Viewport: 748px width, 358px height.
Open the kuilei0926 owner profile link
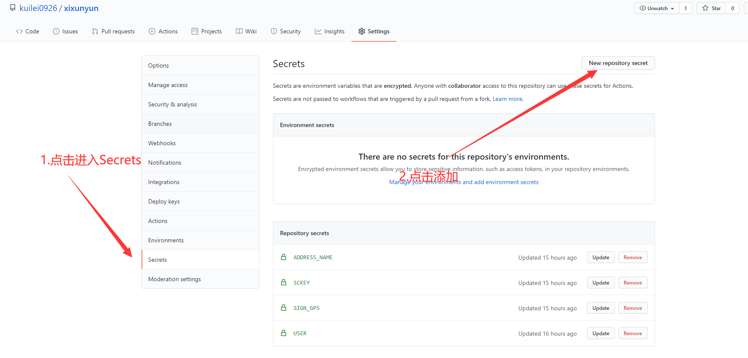(38, 8)
